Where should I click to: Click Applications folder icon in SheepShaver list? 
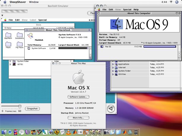pyautogui.click(x=116, y=64)
